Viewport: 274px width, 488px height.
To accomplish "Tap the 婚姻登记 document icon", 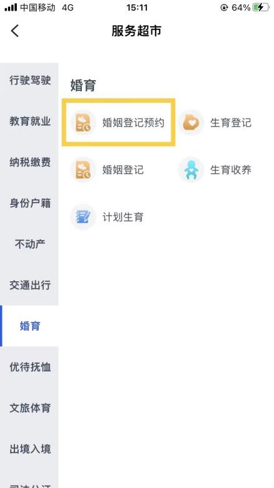I will click(x=83, y=170).
